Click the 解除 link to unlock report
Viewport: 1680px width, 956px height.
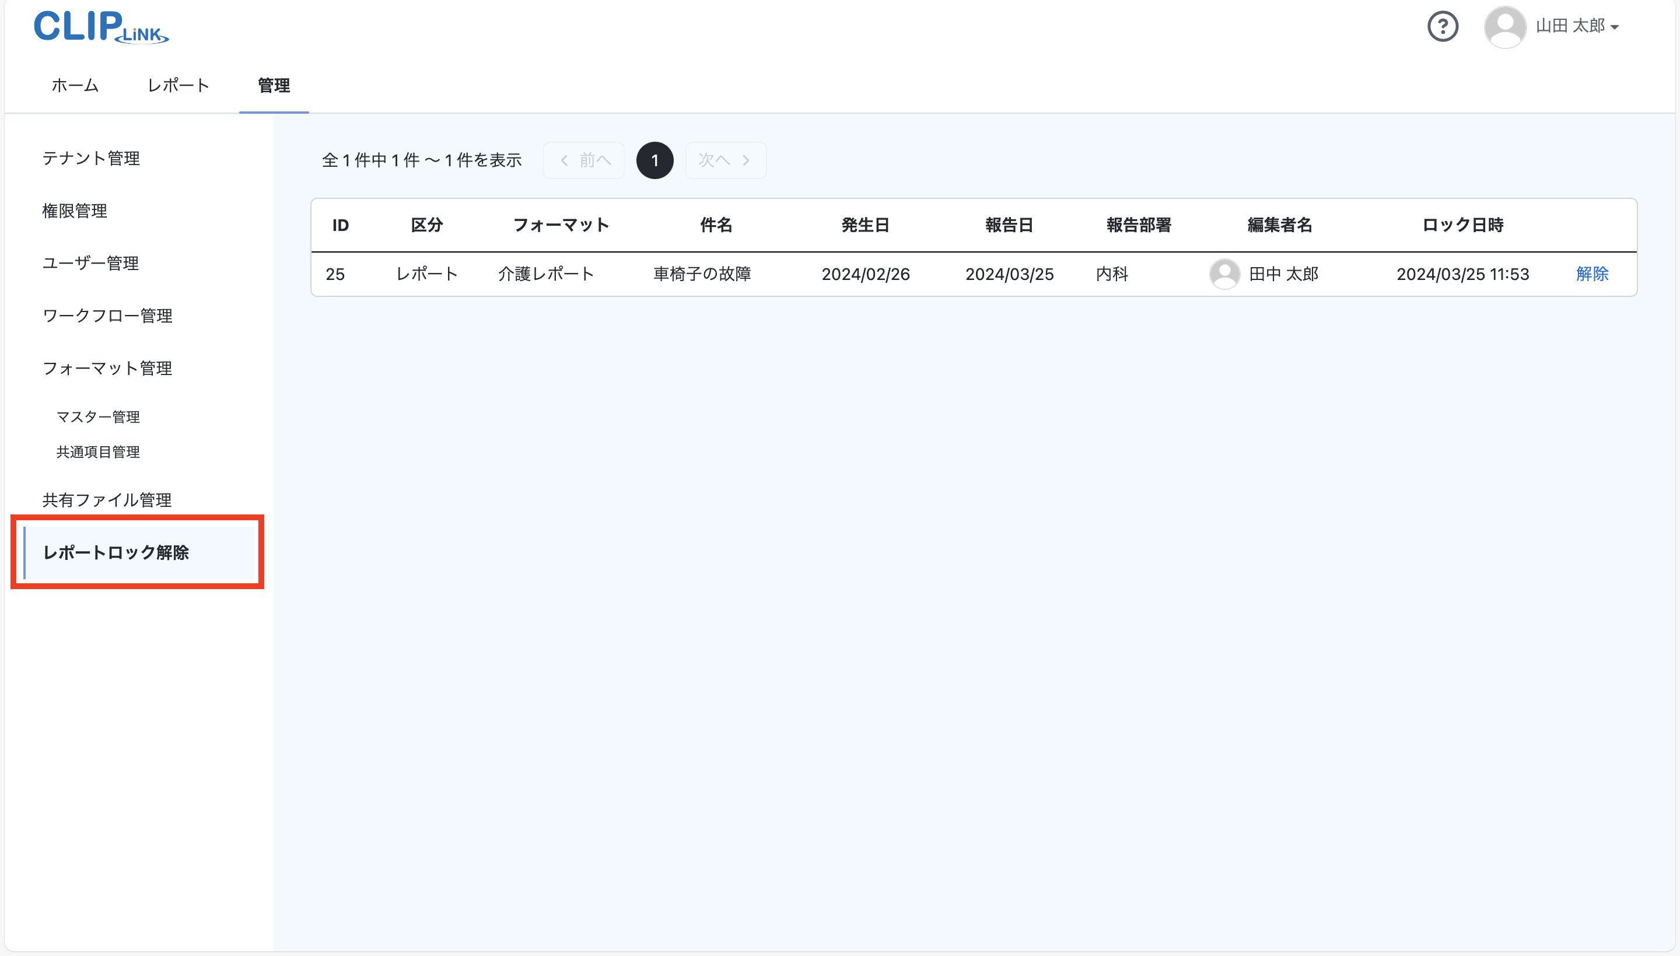(x=1592, y=274)
